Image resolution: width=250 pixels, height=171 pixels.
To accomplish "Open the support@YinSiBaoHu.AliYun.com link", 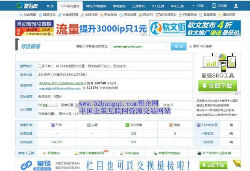I will (x=60, y=88).
